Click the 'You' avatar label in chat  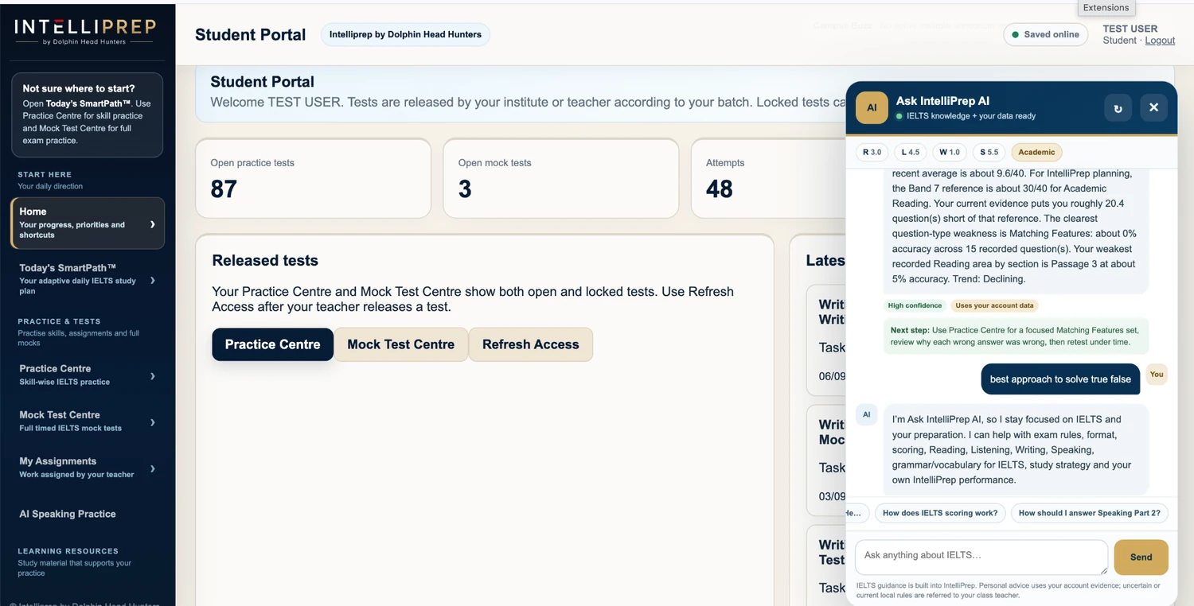click(x=1157, y=375)
